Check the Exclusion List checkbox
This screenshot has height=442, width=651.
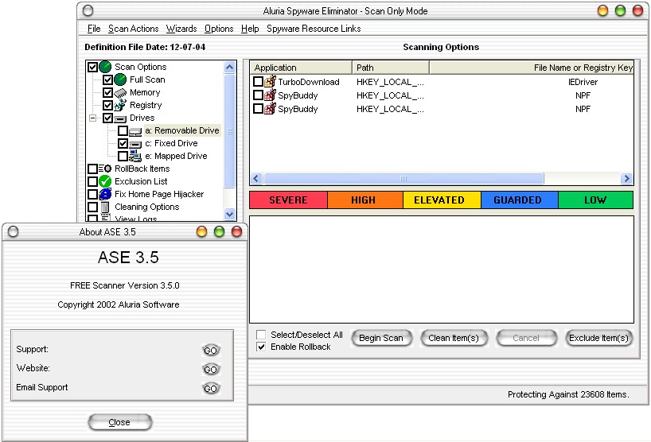92,181
